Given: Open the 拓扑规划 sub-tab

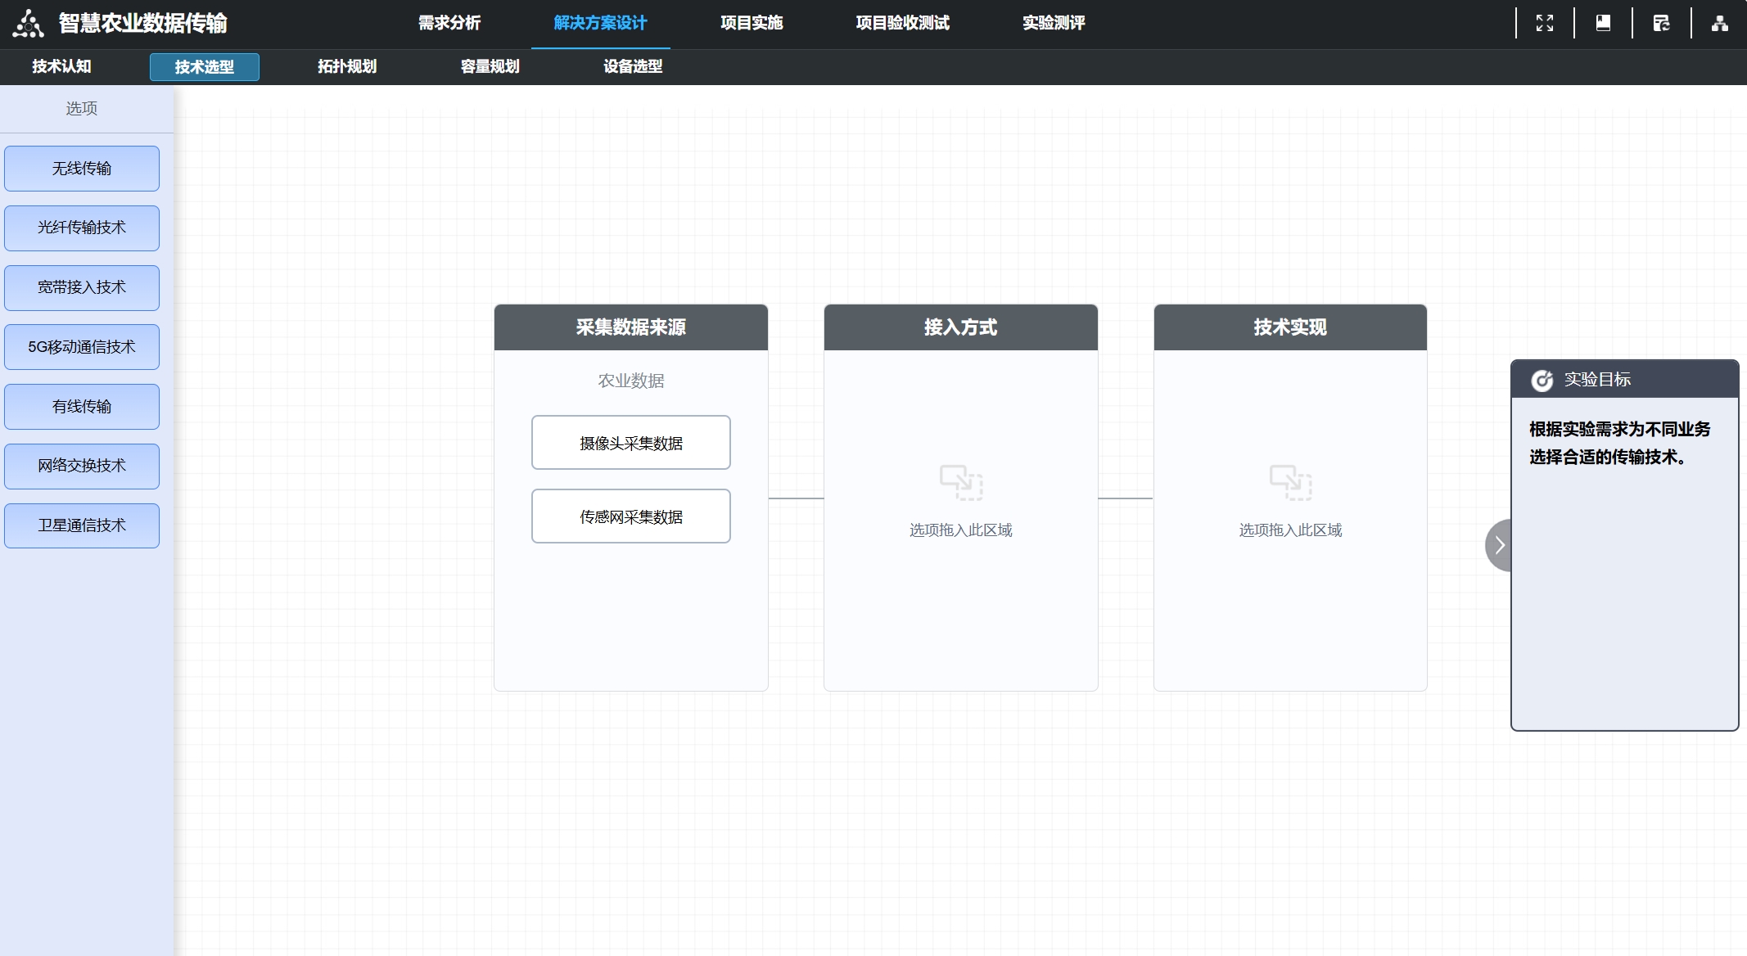Looking at the screenshot, I should (x=346, y=66).
